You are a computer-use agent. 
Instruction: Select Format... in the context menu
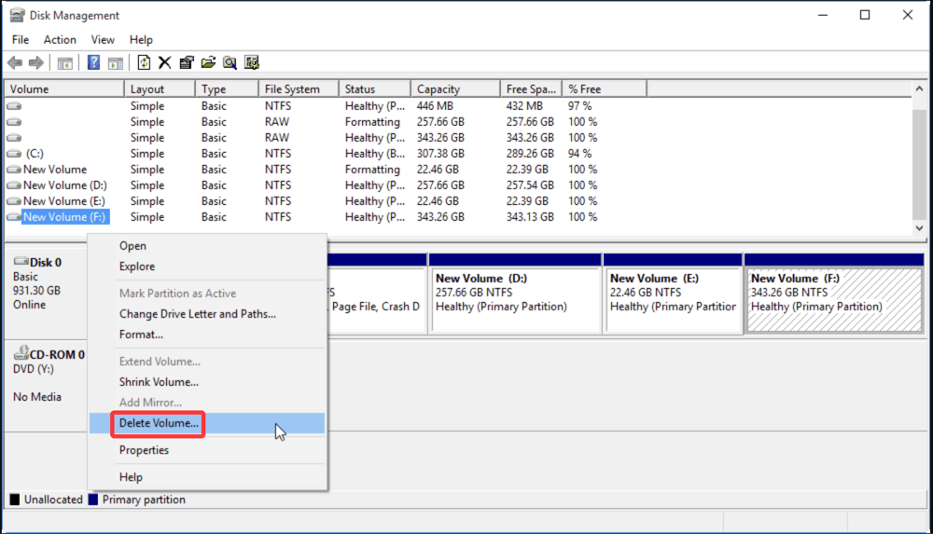207,335
